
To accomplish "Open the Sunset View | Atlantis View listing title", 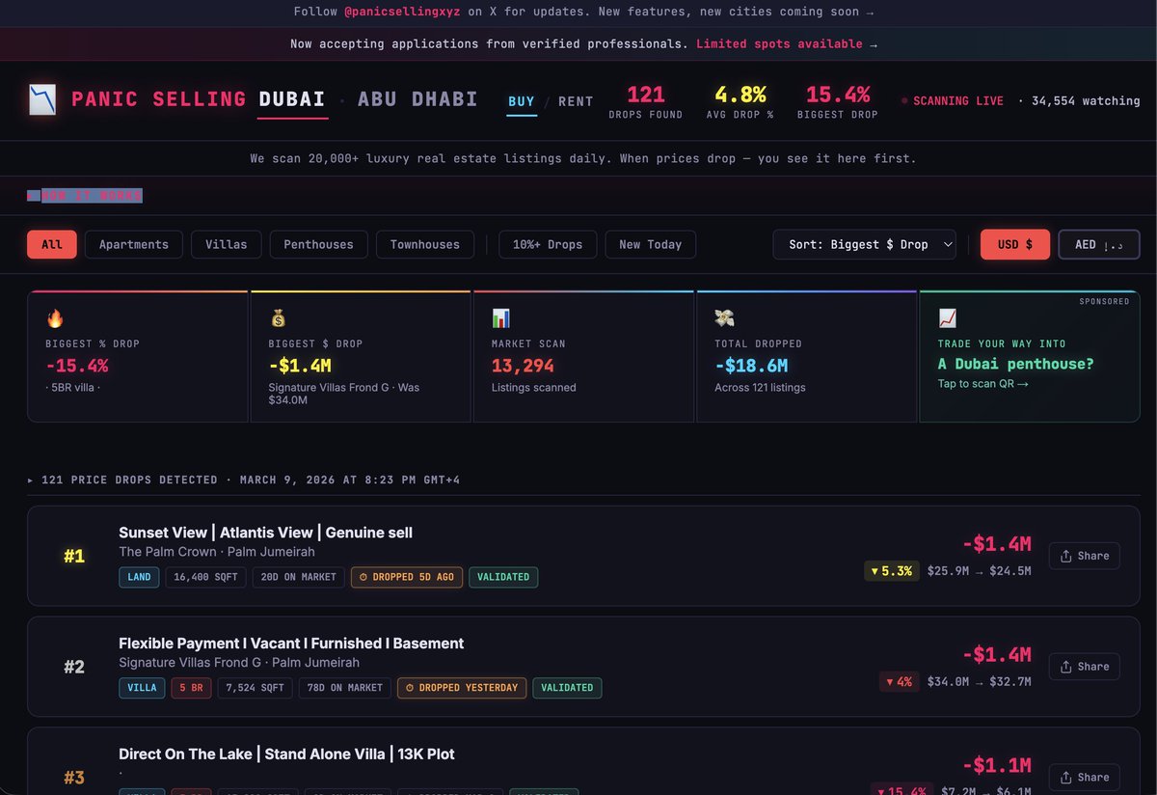I will [265, 533].
